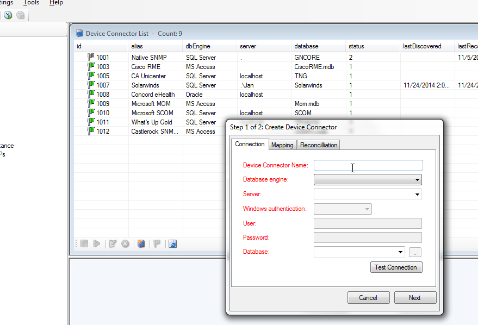This screenshot has height=325, width=478.
Task: Click the Device Connector Name field
Action: pos(368,165)
